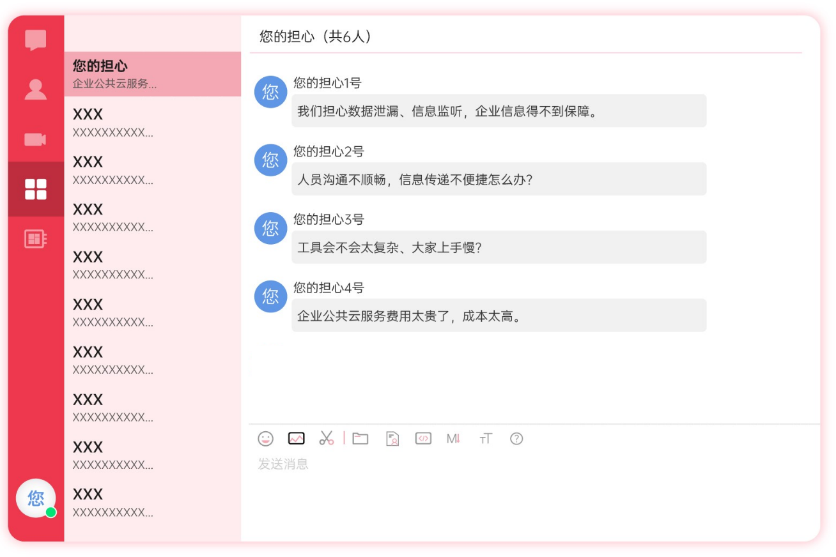Toggle Markdown mode icon
This screenshot has height=557, width=836.
454,439
